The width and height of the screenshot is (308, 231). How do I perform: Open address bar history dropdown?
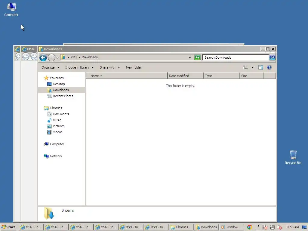[190, 57]
